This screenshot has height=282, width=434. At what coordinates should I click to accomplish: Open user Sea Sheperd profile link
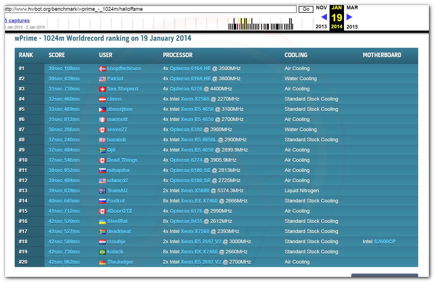tap(123, 89)
